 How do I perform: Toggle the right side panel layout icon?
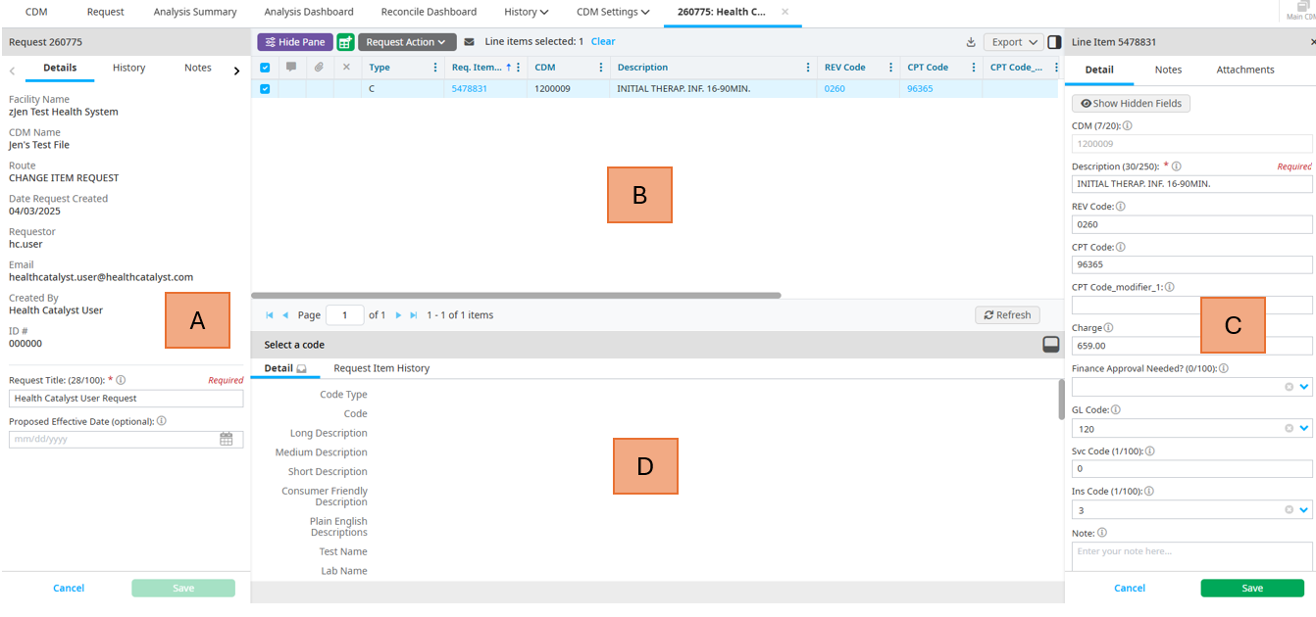(x=1054, y=42)
